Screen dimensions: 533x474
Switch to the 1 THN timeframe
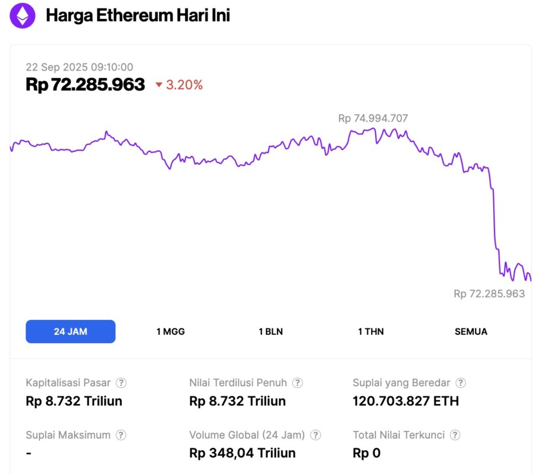370,332
